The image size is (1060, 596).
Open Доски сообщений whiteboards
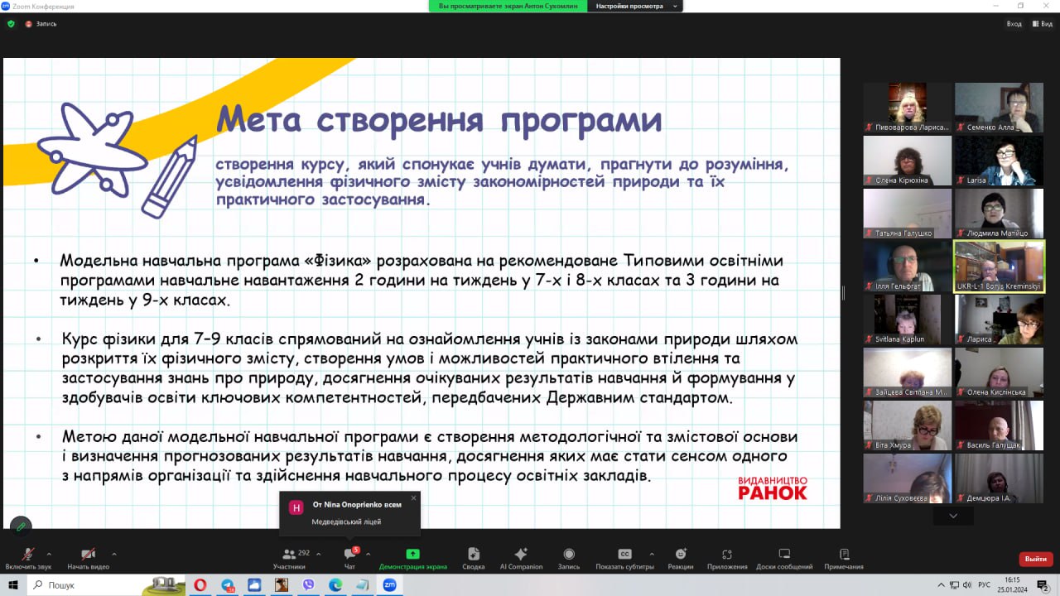783,555
